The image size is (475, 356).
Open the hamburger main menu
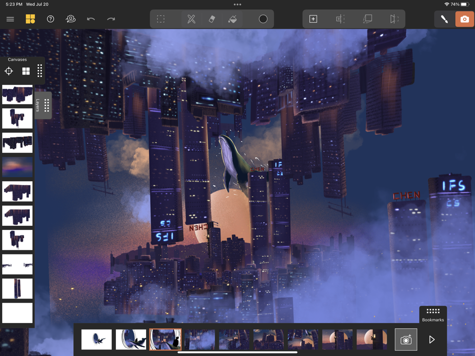(x=10, y=19)
